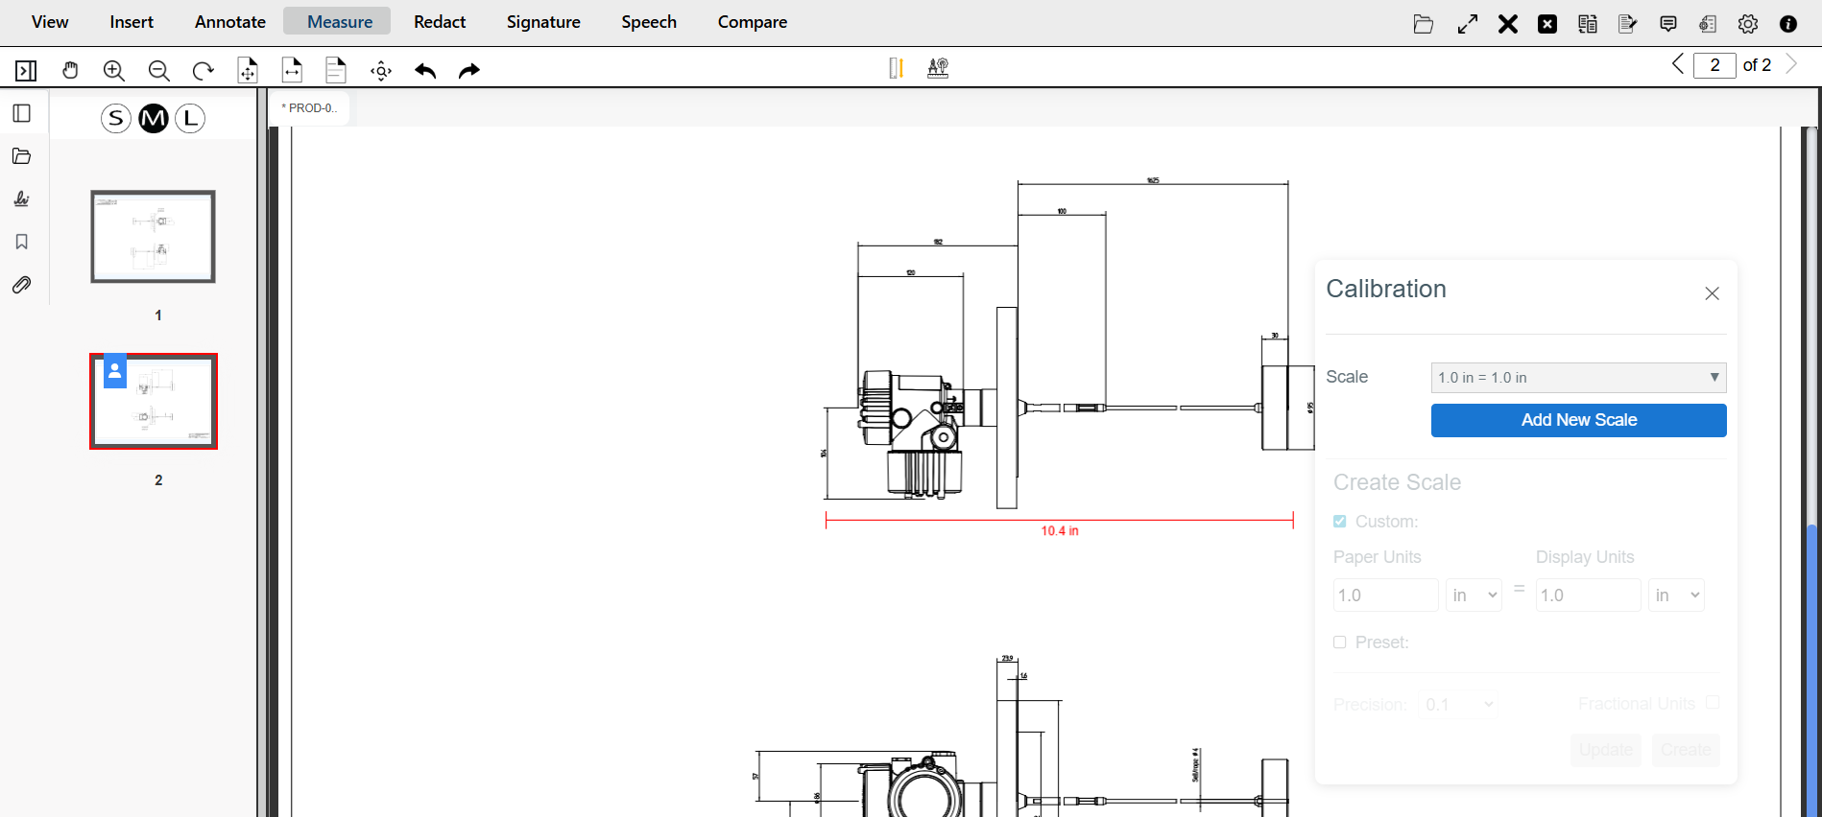Switch to the Redact tab
The image size is (1822, 817).
click(x=440, y=22)
